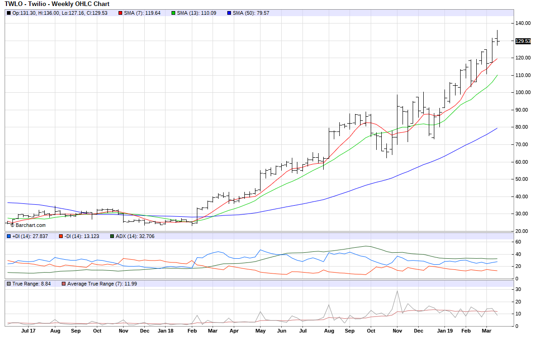Viewport: 533px width, 345px height.
Task: Click the "True Range: 8.84" label
Action: 32,284
